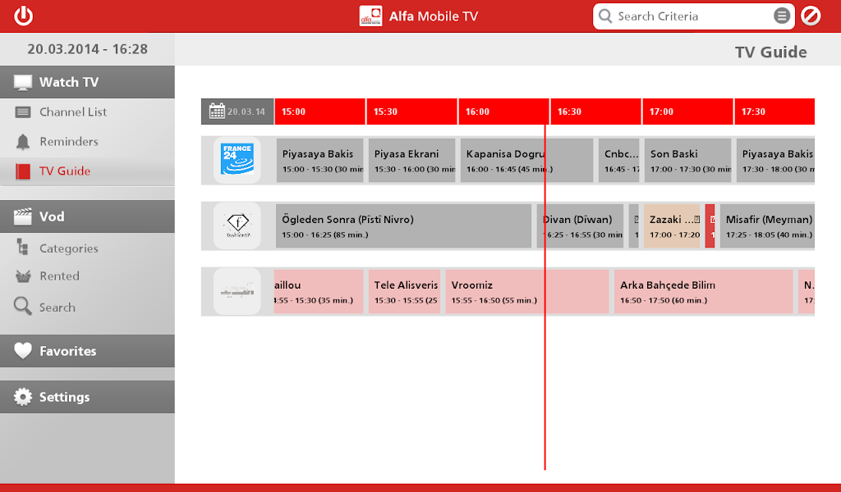Image resolution: width=841 pixels, height=492 pixels.
Task: Expand the Watch TV section
Action: pyautogui.click(x=87, y=82)
